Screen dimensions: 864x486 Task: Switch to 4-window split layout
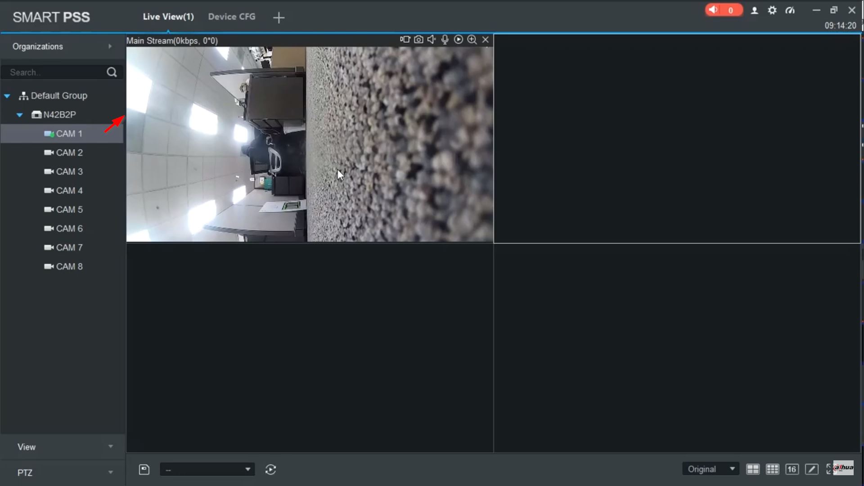[752, 469]
